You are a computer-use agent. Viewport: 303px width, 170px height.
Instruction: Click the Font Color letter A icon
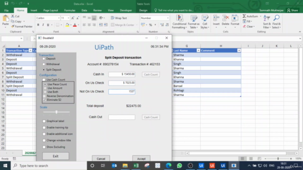pyautogui.click(x=75, y=25)
